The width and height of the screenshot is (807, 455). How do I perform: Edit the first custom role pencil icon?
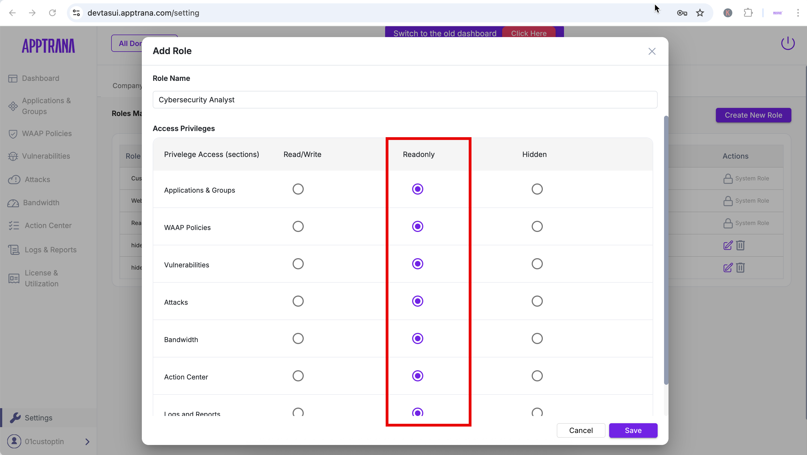pyautogui.click(x=728, y=245)
